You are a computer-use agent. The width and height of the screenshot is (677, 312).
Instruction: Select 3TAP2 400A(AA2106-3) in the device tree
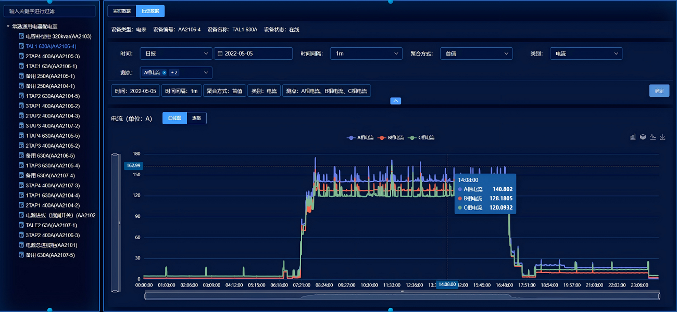53,235
